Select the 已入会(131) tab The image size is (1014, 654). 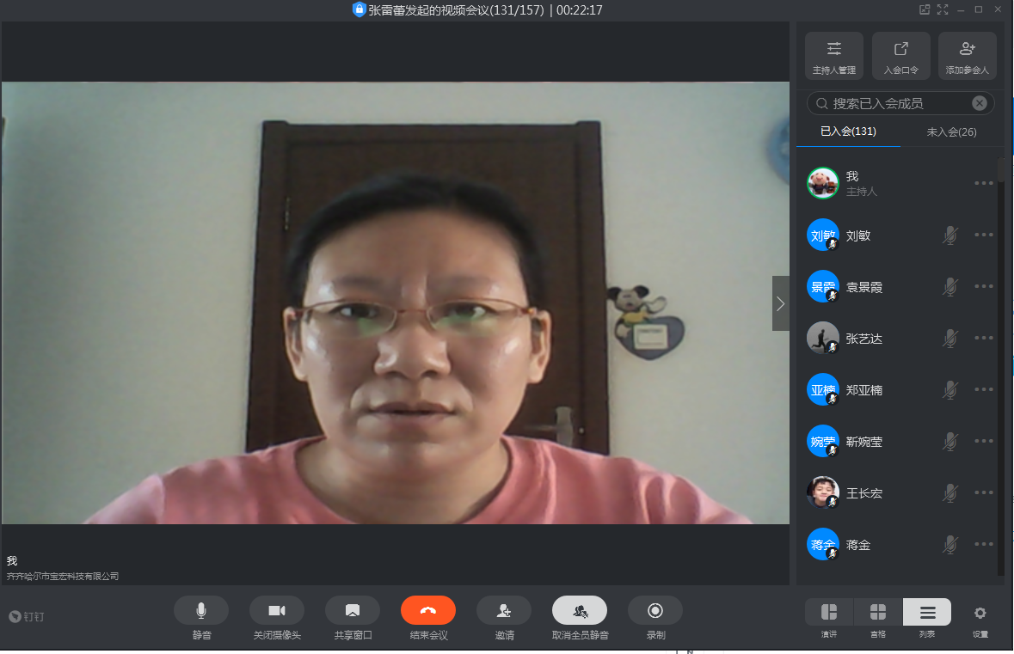(x=848, y=132)
